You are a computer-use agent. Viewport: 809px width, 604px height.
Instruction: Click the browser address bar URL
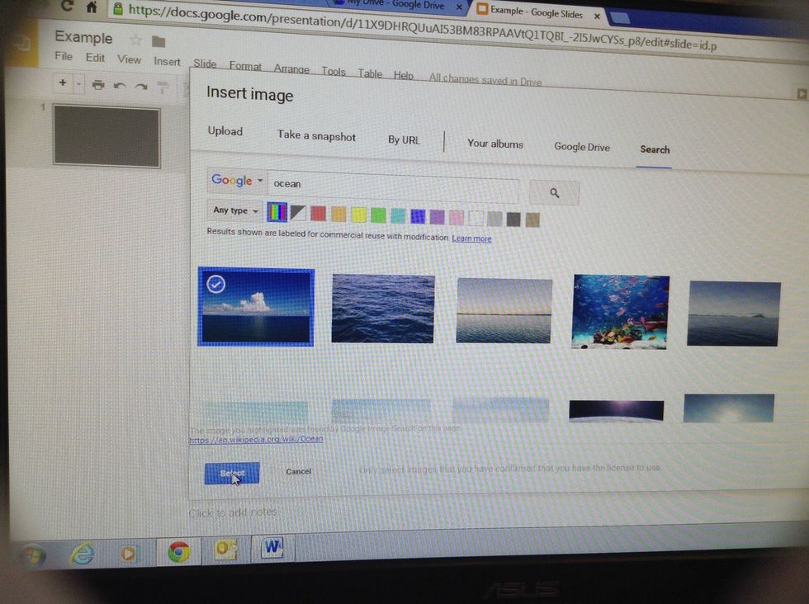click(422, 27)
